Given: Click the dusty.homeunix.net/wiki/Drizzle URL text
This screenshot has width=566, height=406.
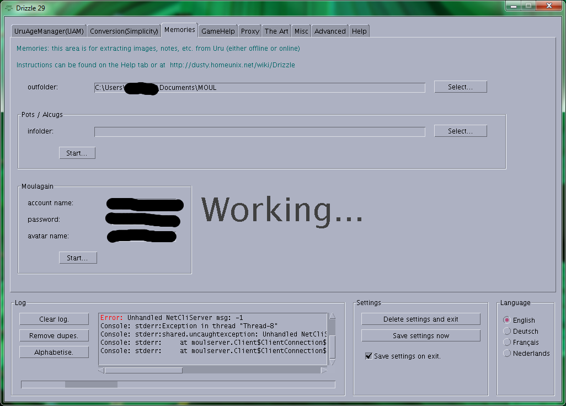Looking at the screenshot, I should click(232, 65).
